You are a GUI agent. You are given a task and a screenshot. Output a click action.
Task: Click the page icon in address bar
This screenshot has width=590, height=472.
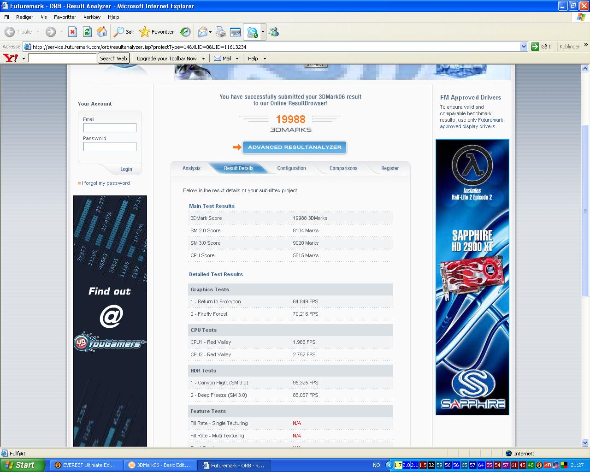tap(28, 47)
